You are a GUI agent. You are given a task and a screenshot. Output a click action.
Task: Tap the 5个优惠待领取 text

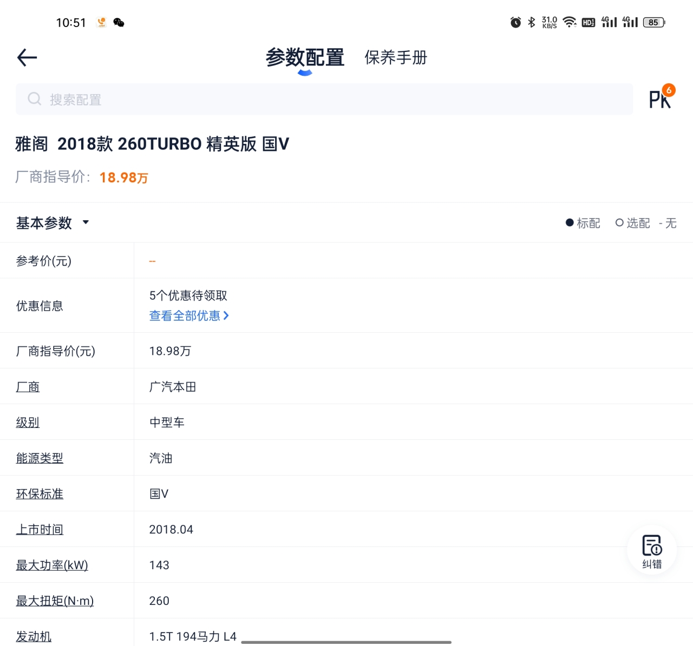coord(188,295)
